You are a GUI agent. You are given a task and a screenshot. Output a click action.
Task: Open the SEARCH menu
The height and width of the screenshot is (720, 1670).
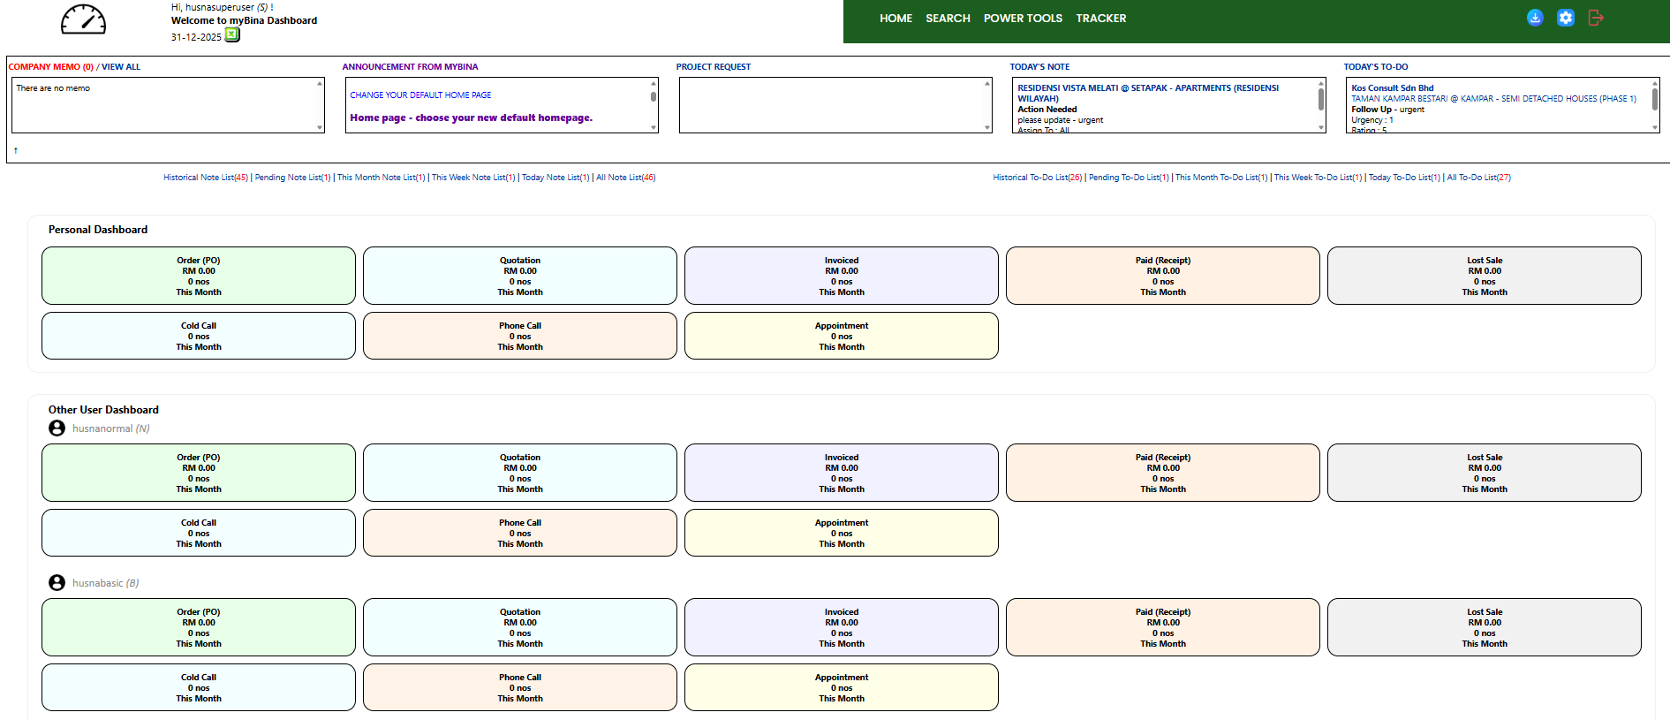pyautogui.click(x=948, y=19)
